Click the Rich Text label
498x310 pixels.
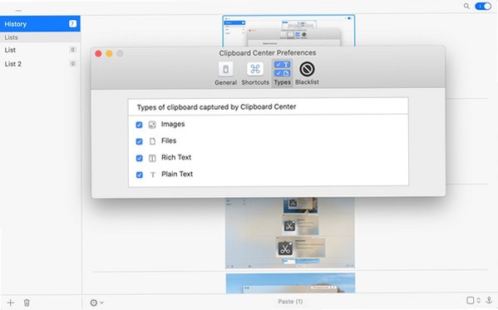point(176,157)
